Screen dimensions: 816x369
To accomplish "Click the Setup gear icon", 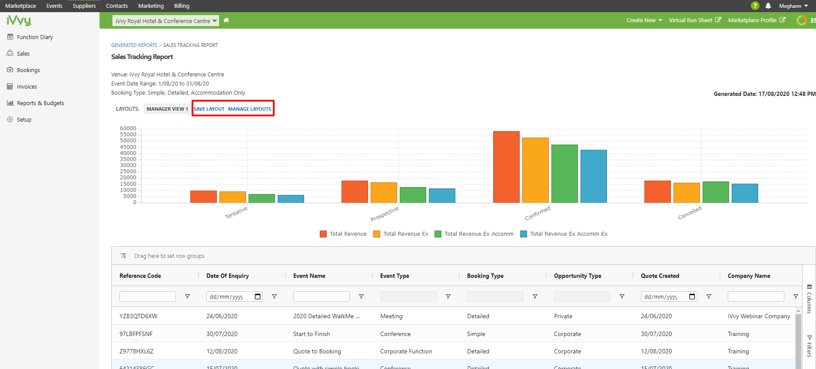I will point(10,119).
